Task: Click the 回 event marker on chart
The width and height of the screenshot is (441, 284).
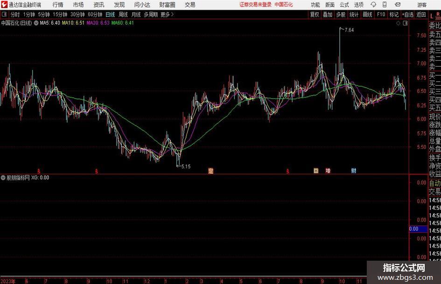Action: [316, 171]
